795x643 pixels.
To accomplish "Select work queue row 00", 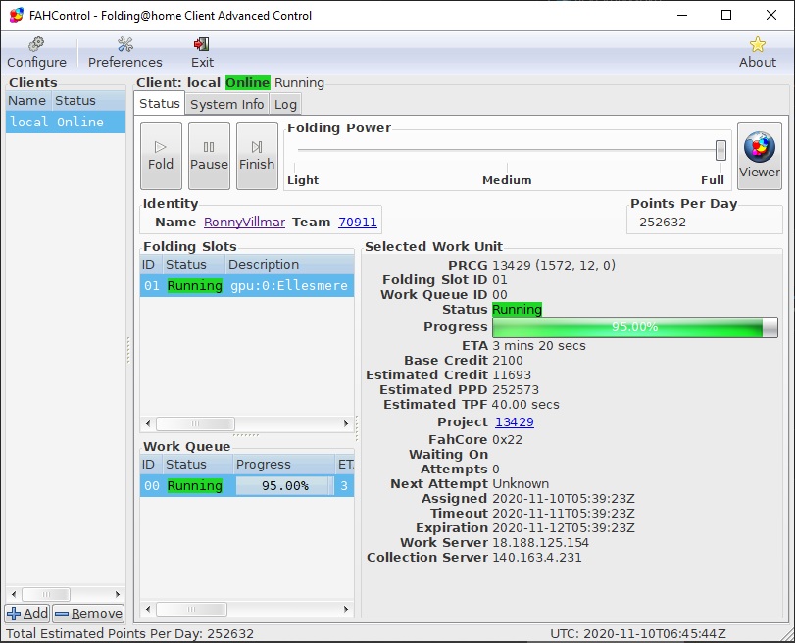I will point(247,486).
